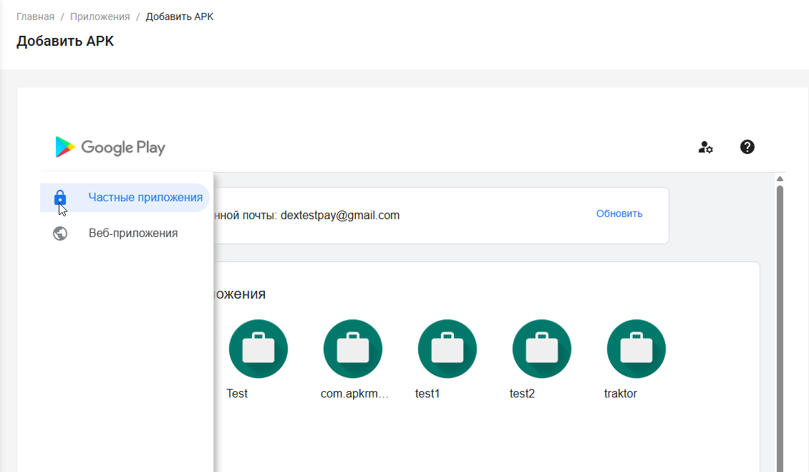Viewport: 809px width, 472px height.
Task: Switch to the Веб-приложения menu item
Action: [133, 233]
